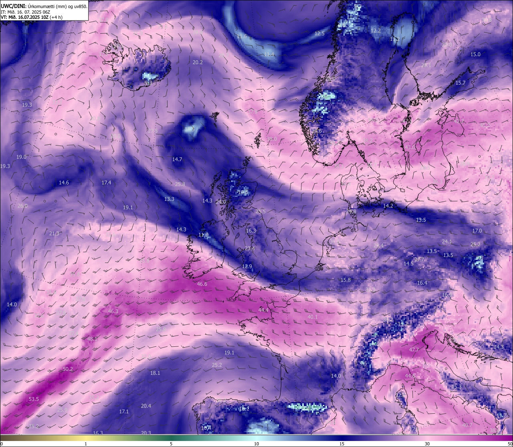Click the 46.3 value label
Viewport: 513px width, 447px height.
(x=113, y=311)
